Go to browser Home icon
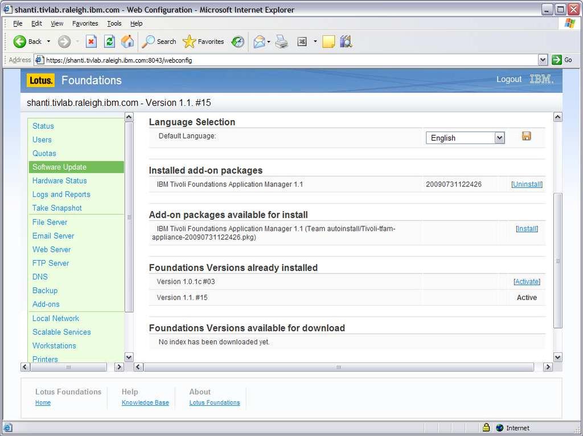Viewport: 583px width, 436px height. point(128,42)
